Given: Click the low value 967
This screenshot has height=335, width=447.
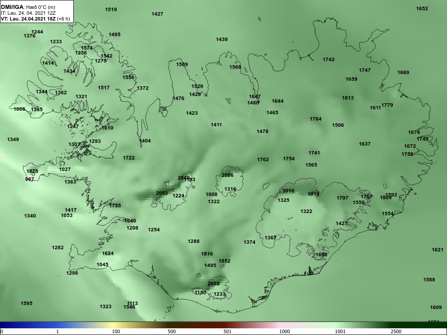Looking at the screenshot, I should (30, 179).
